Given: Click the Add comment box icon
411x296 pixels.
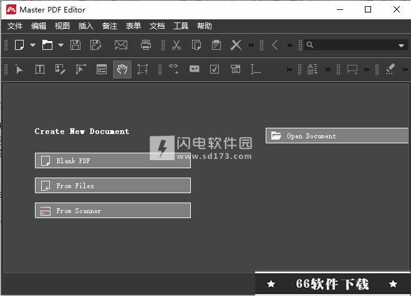Looking at the screenshot, I should (x=352, y=69).
